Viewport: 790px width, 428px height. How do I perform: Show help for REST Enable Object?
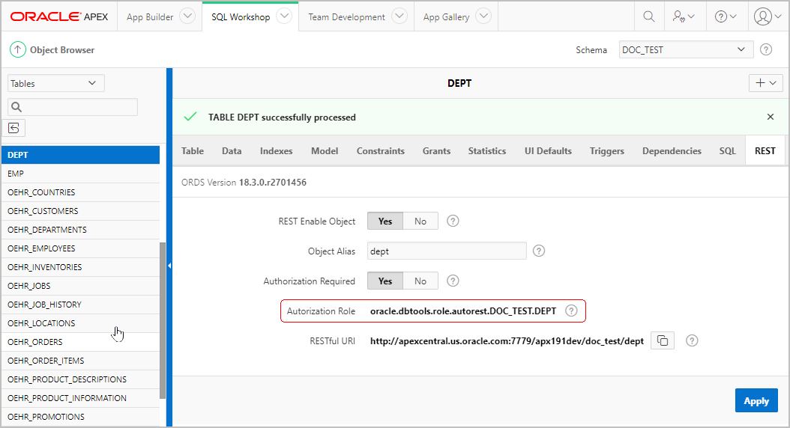click(x=453, y=221)
